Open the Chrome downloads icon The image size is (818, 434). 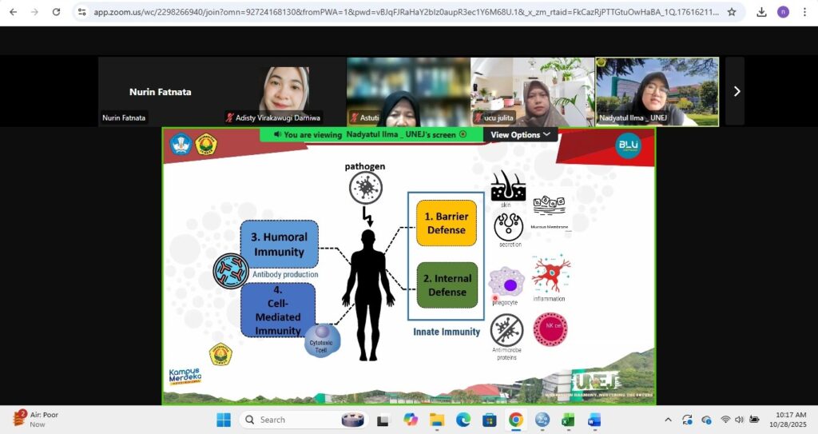click(761, 12)
